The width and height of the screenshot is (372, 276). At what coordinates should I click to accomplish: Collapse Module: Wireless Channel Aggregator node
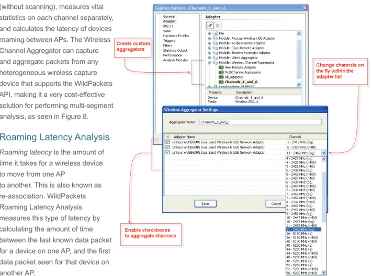click(x=209, y=63)
